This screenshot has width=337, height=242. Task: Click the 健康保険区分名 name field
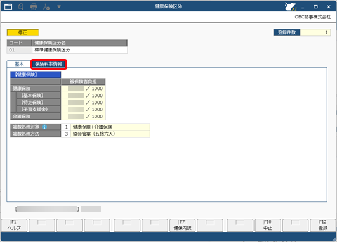80,50
